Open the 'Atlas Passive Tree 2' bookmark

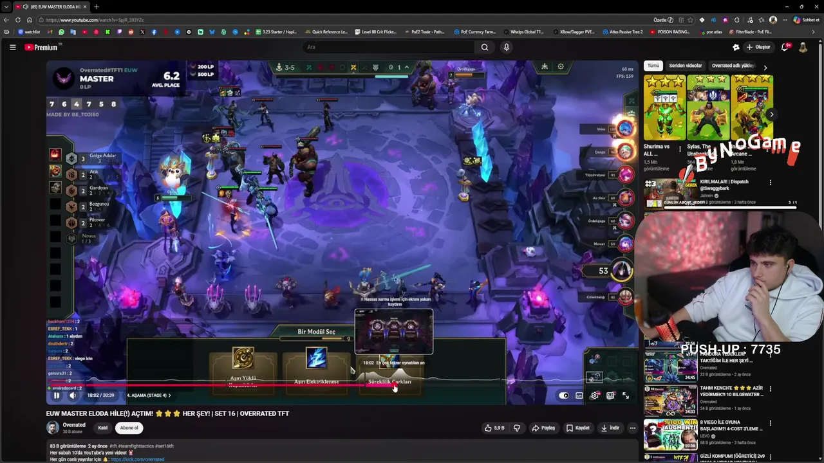click(x=622, y=32)
